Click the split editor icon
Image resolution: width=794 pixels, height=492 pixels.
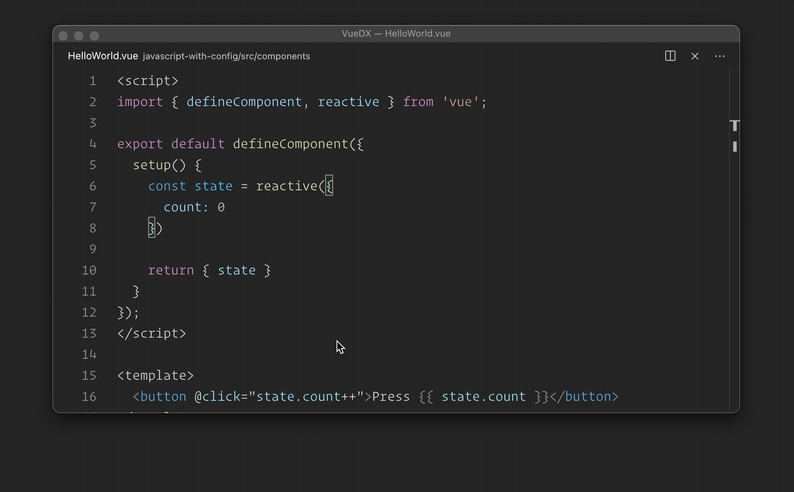(670, 56)
